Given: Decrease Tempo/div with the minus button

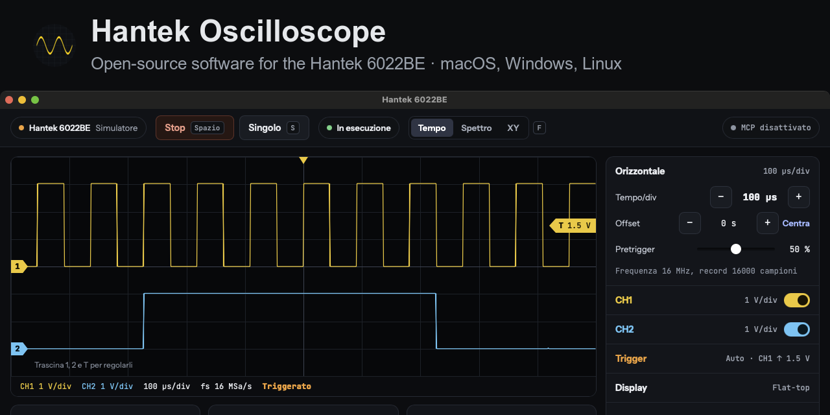Looking at the screenshot, I should pyautogui.click(x=721, y=197).
